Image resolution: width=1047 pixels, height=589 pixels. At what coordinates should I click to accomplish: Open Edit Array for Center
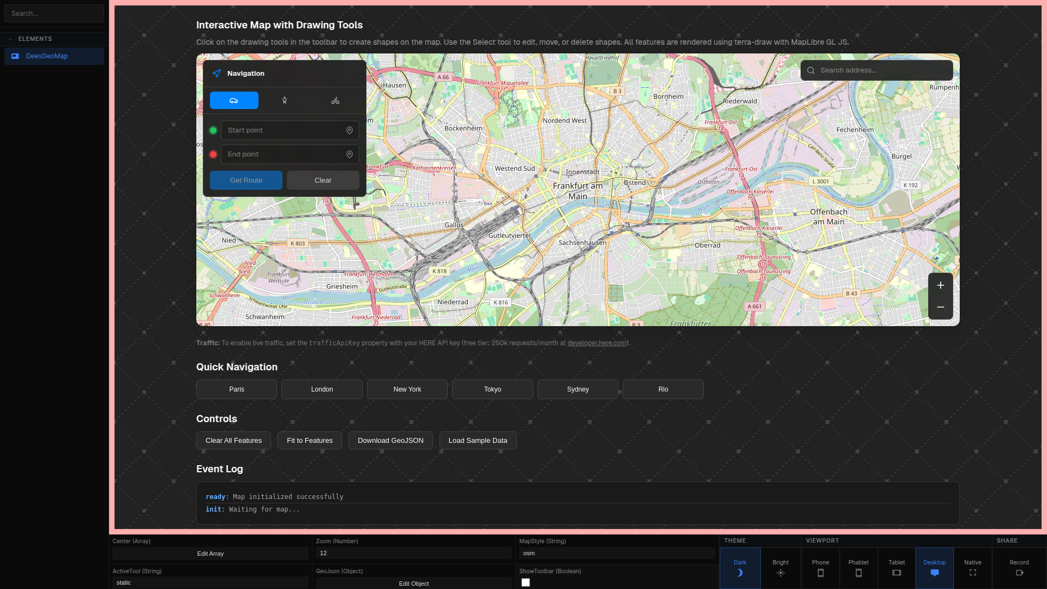pyautogui.click(x=210, y=554)
